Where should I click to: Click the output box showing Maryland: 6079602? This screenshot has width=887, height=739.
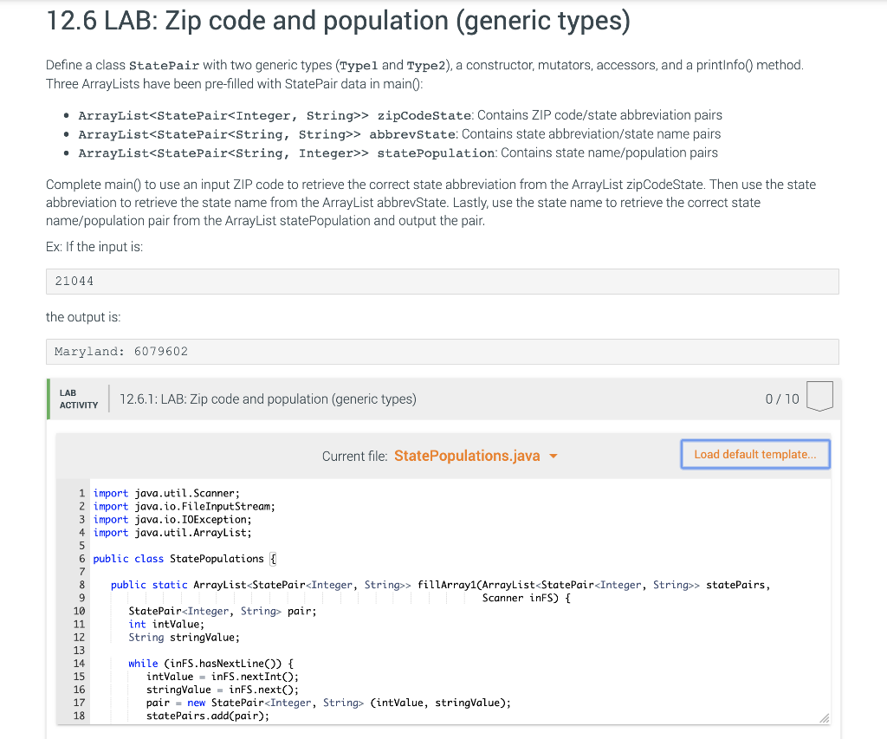pyautogui.click(x=442, y=351)
